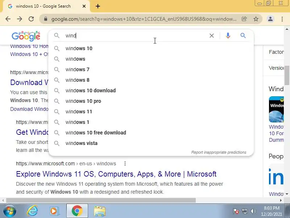Pick the 'windows 7' suggestion
290x218 pixels.
[151, 69]
